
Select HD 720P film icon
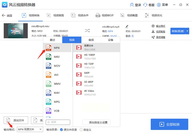point(79,66)
